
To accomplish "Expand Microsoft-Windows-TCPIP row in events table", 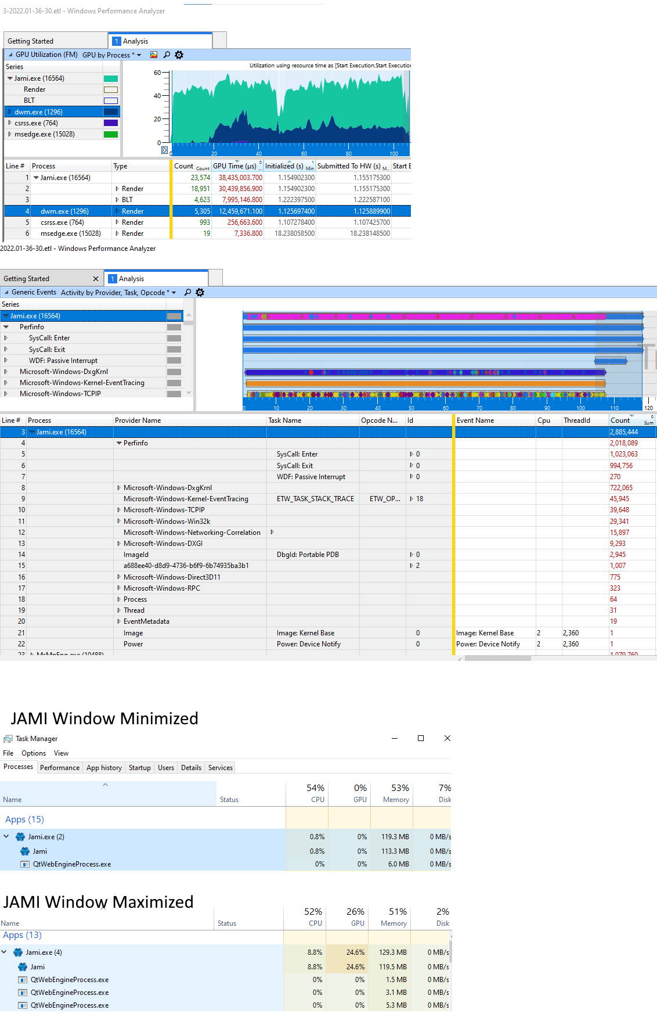I will tap(119, 510).
